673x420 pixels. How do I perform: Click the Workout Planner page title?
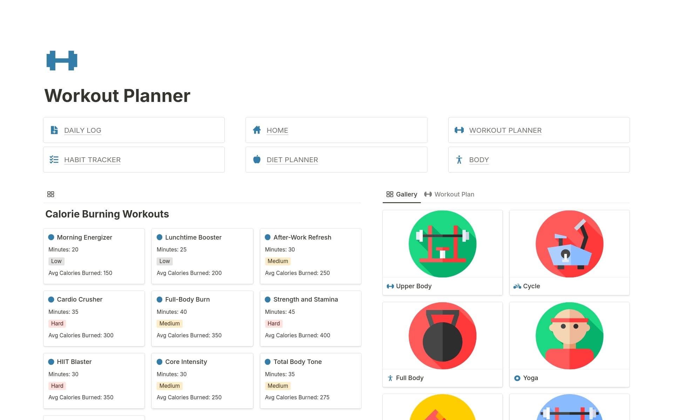[x=117, y=96]
